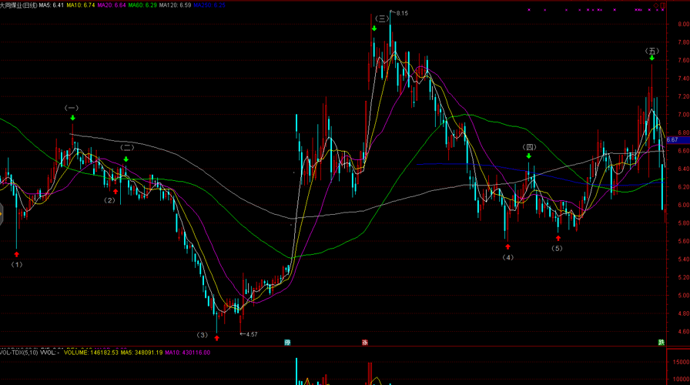Click the 4.57 low price label
This screenshot has height=385, width=690.
tap(252, 334)
